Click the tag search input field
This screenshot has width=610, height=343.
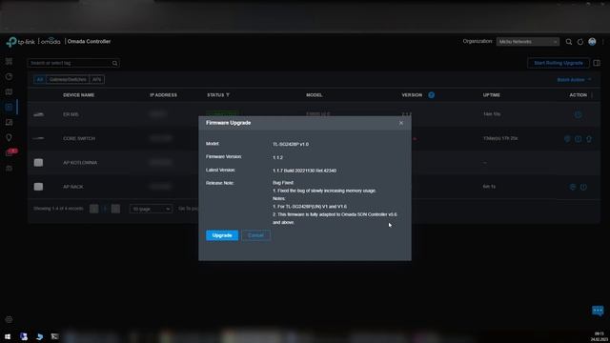tap(70, 63)
